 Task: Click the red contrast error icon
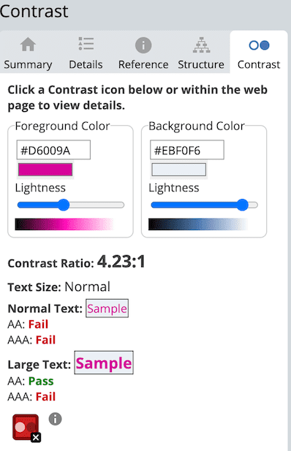pos(26,427)
